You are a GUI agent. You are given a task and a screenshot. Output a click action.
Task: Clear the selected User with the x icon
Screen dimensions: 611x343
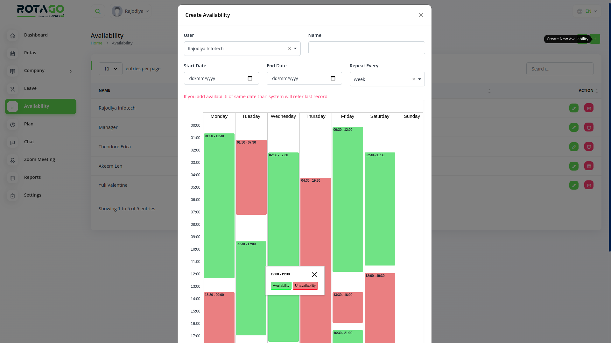click(289, 49)
